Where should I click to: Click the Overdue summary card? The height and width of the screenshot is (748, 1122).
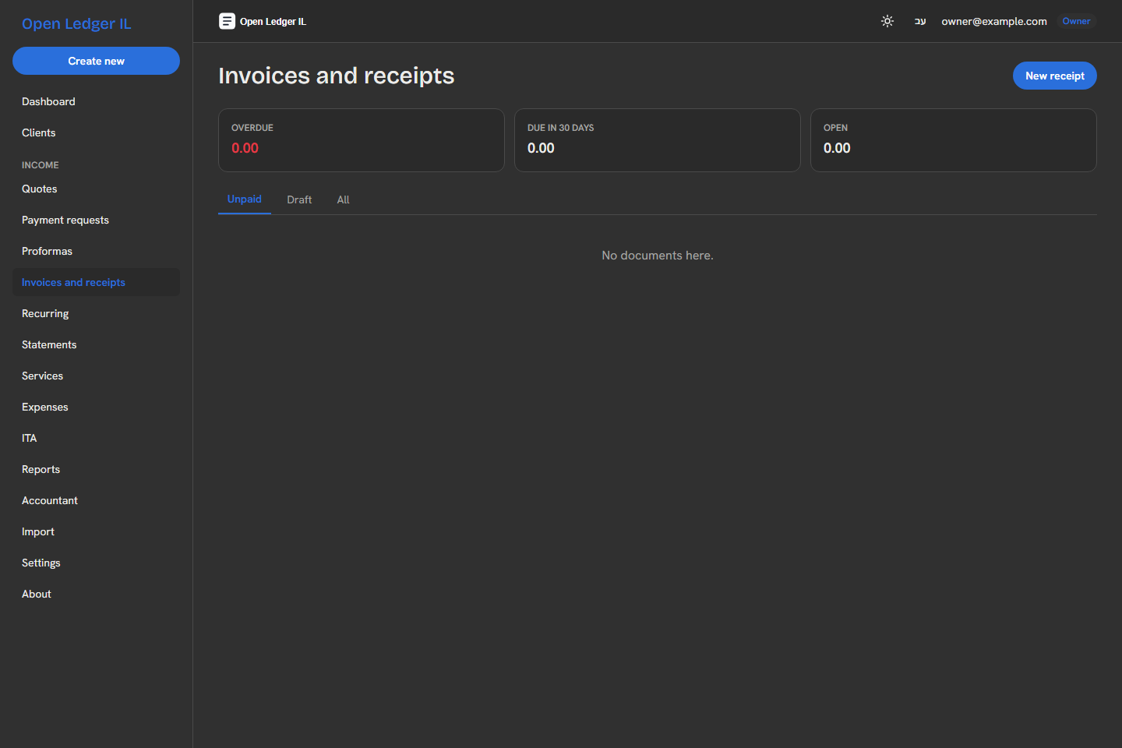[x=362, y=140]
